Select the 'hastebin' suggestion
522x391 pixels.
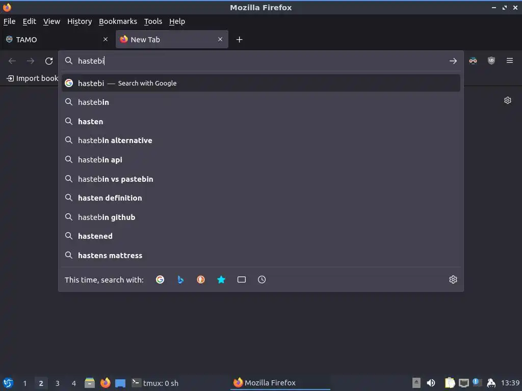(x=260, y=102)
